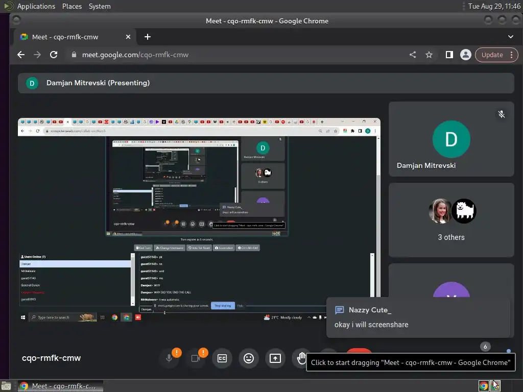Toggle the Chrome side panel icon

(x=449, y=55)
